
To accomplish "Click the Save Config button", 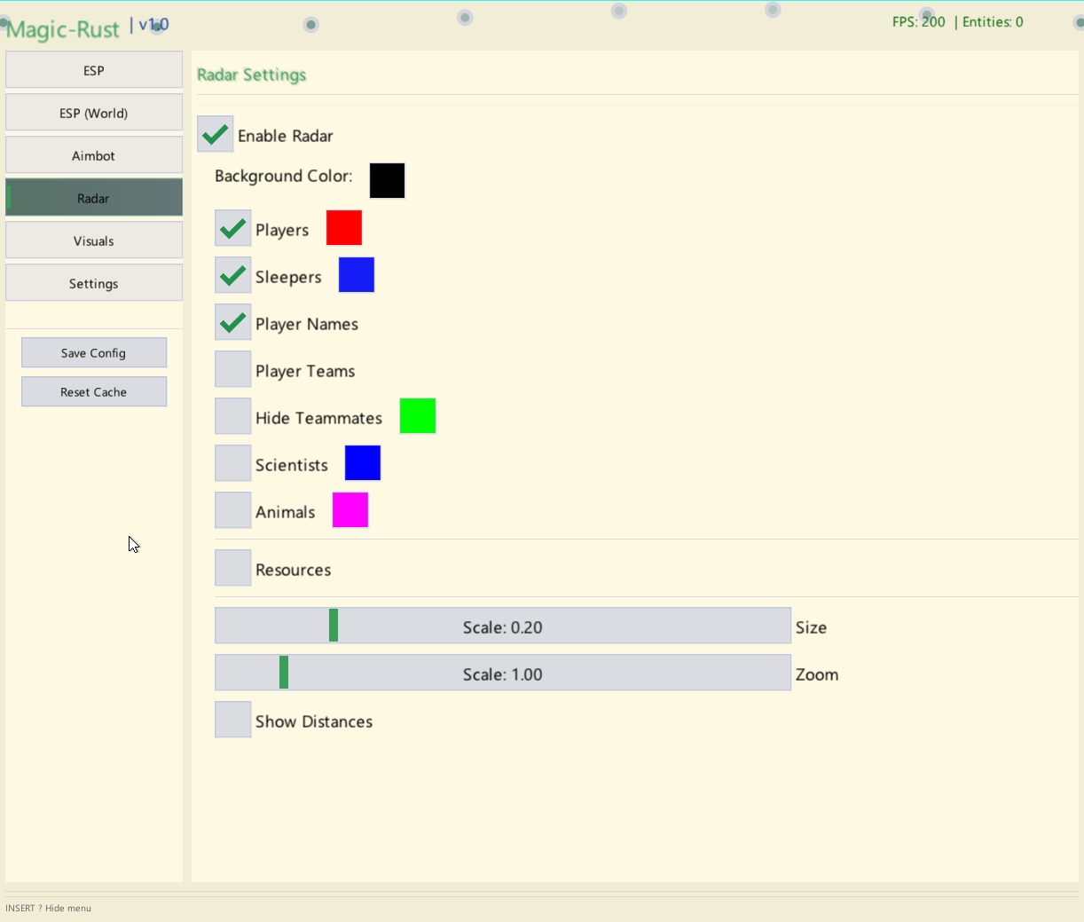I will pyautogui.click(x=93, y=352).
